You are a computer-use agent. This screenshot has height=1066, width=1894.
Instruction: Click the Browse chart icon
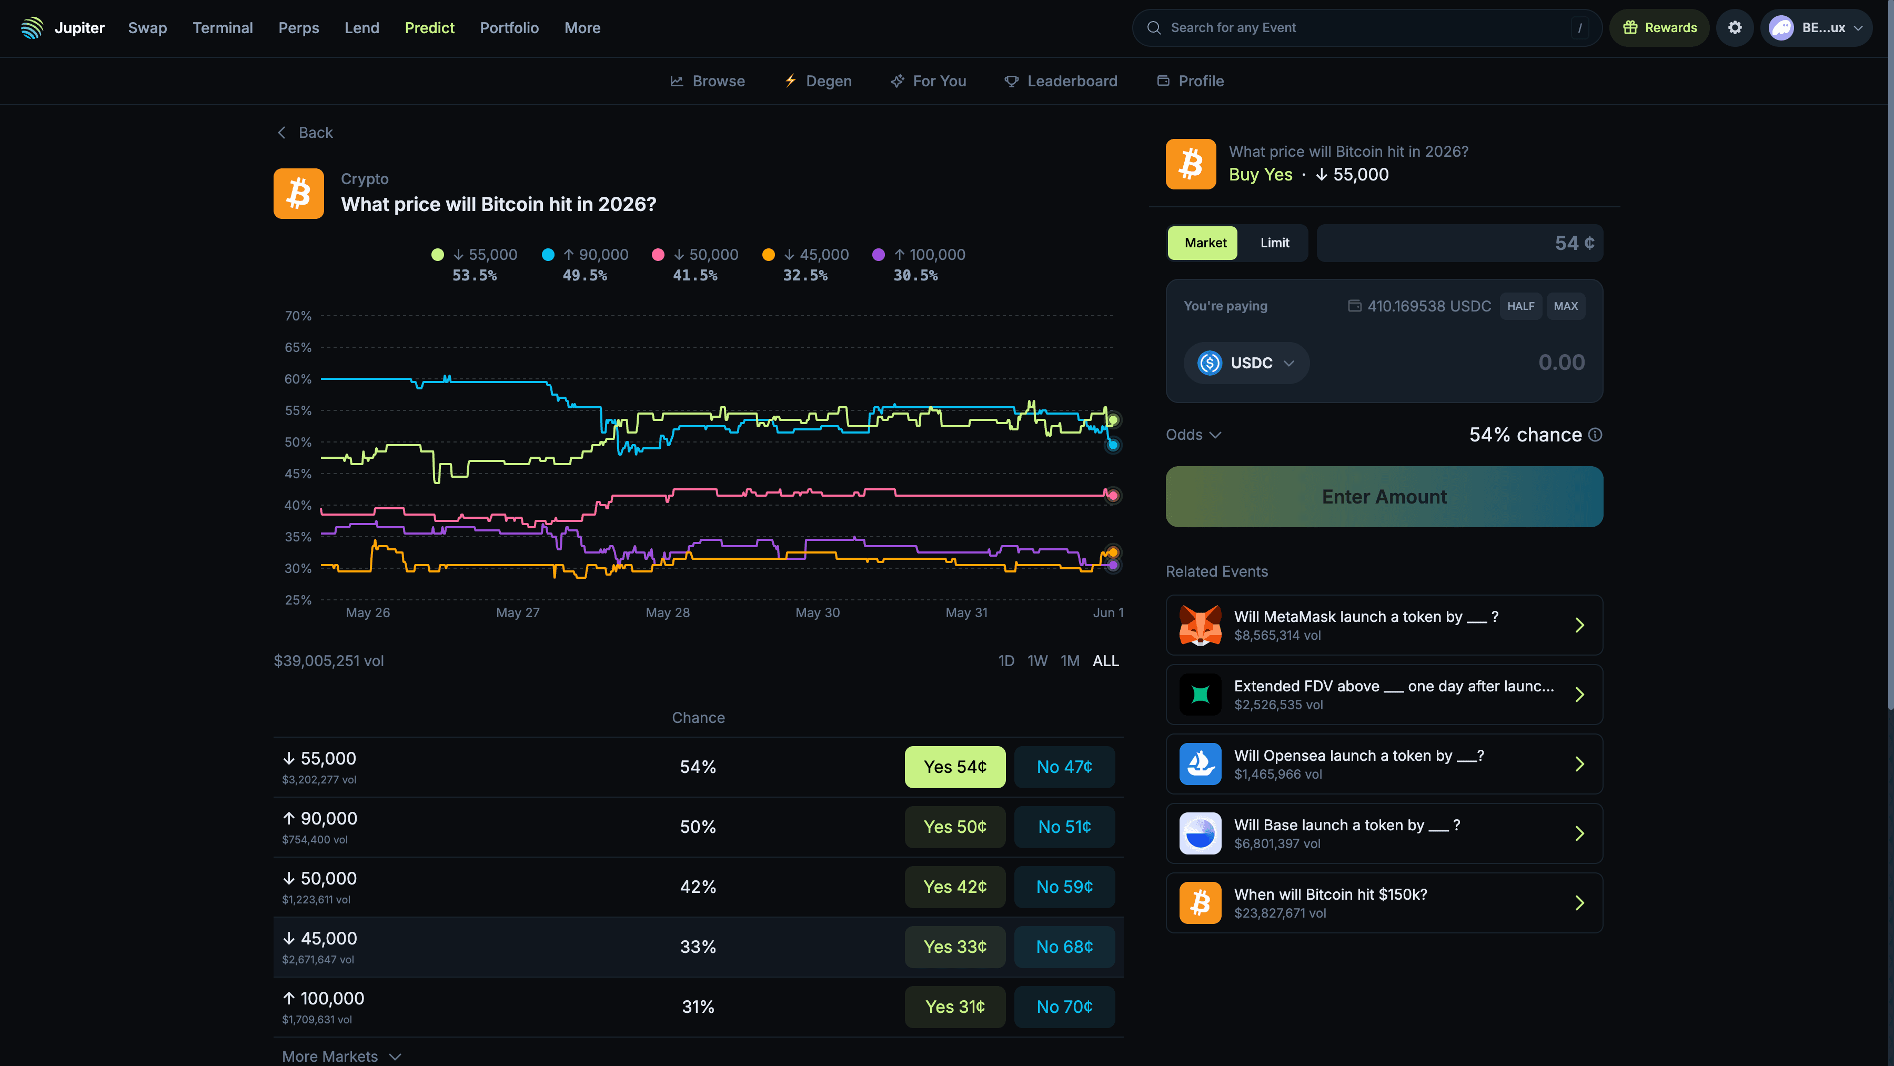(x=677, y=81)
